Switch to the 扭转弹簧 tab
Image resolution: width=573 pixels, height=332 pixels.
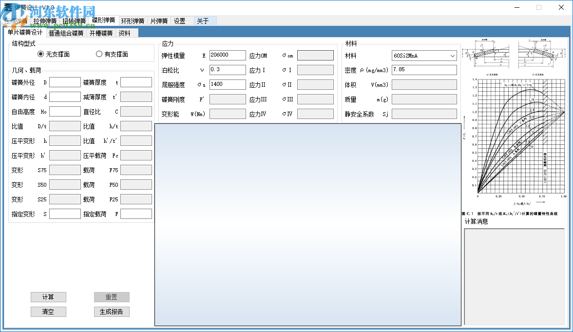click(74, 21)
